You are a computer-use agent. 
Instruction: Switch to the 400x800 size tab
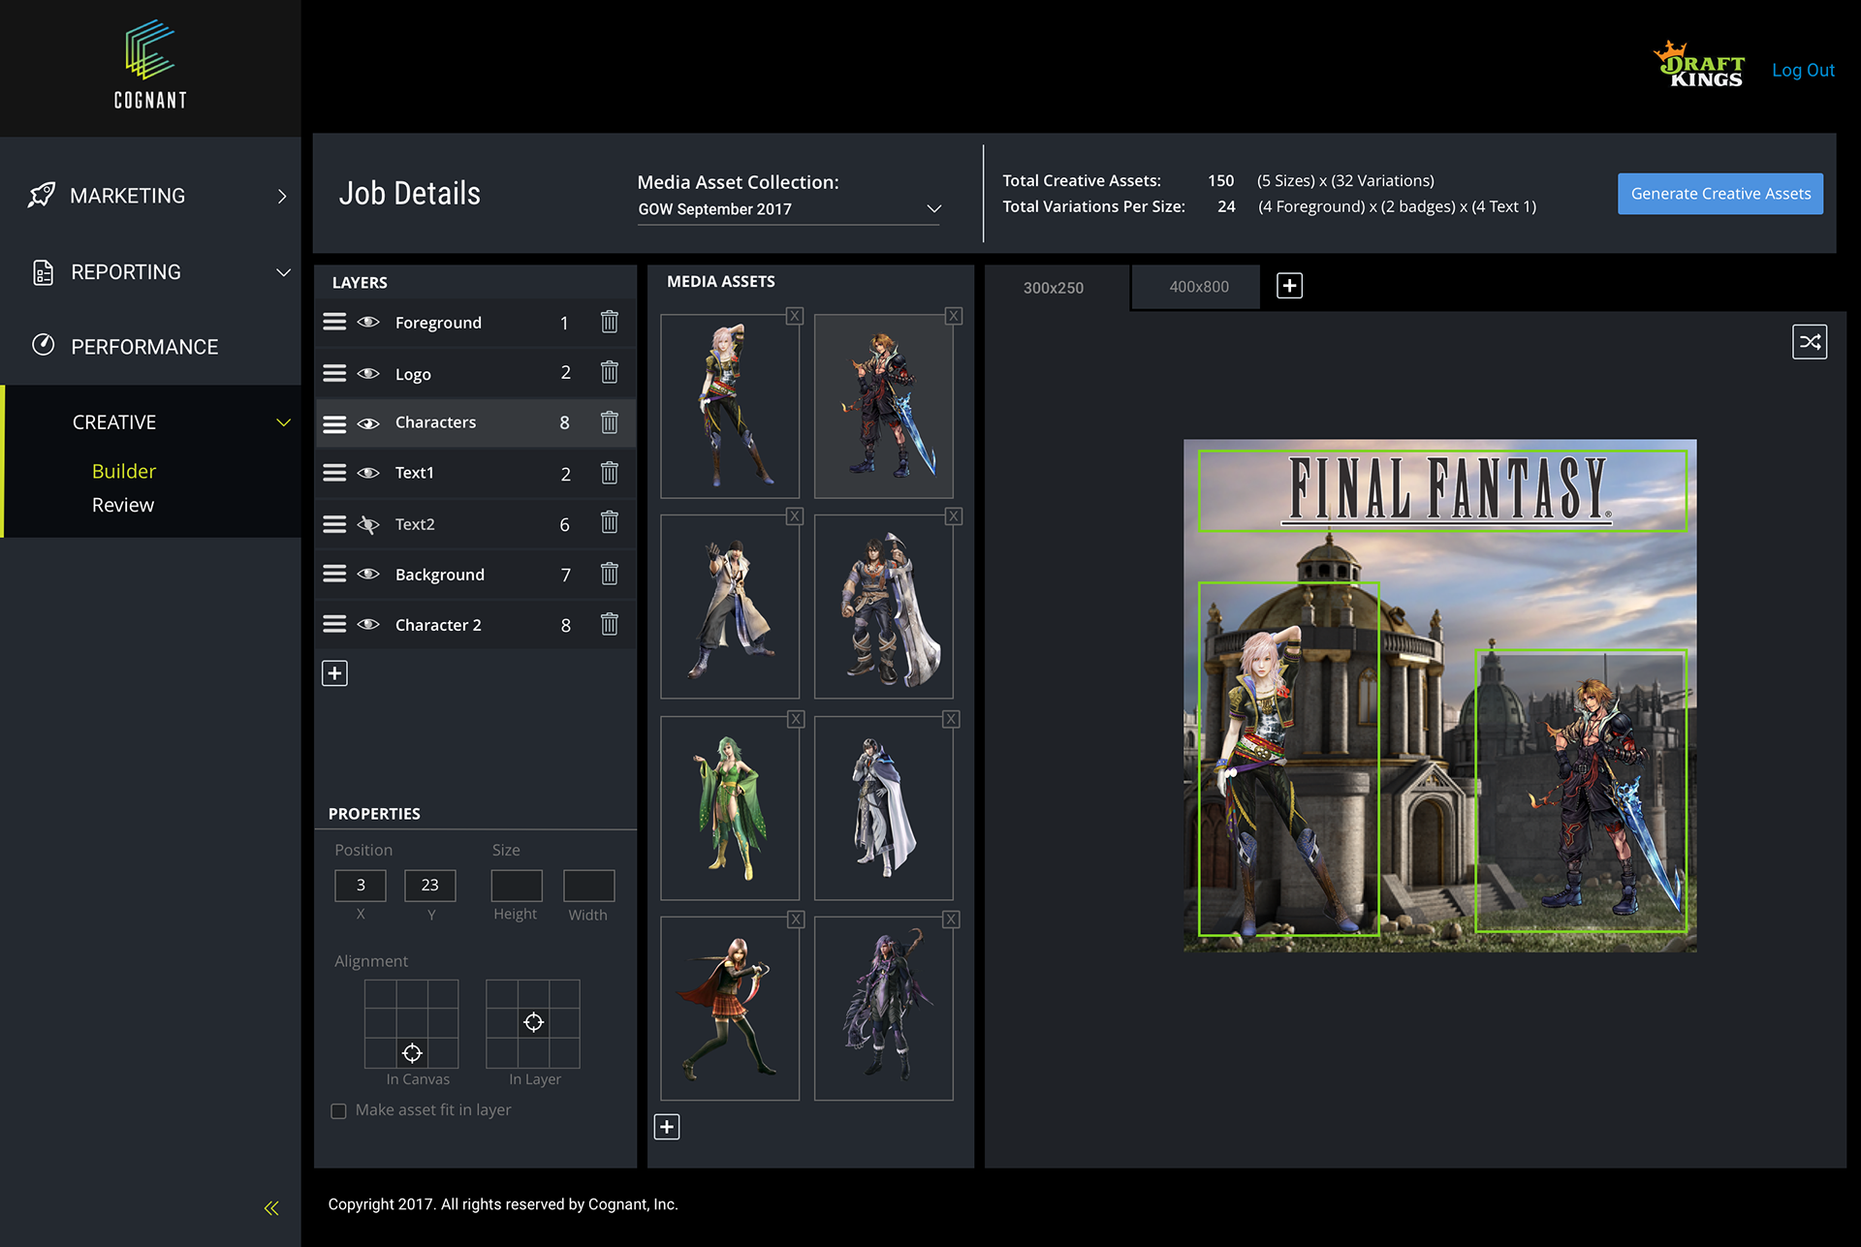tap(1198, 287)
